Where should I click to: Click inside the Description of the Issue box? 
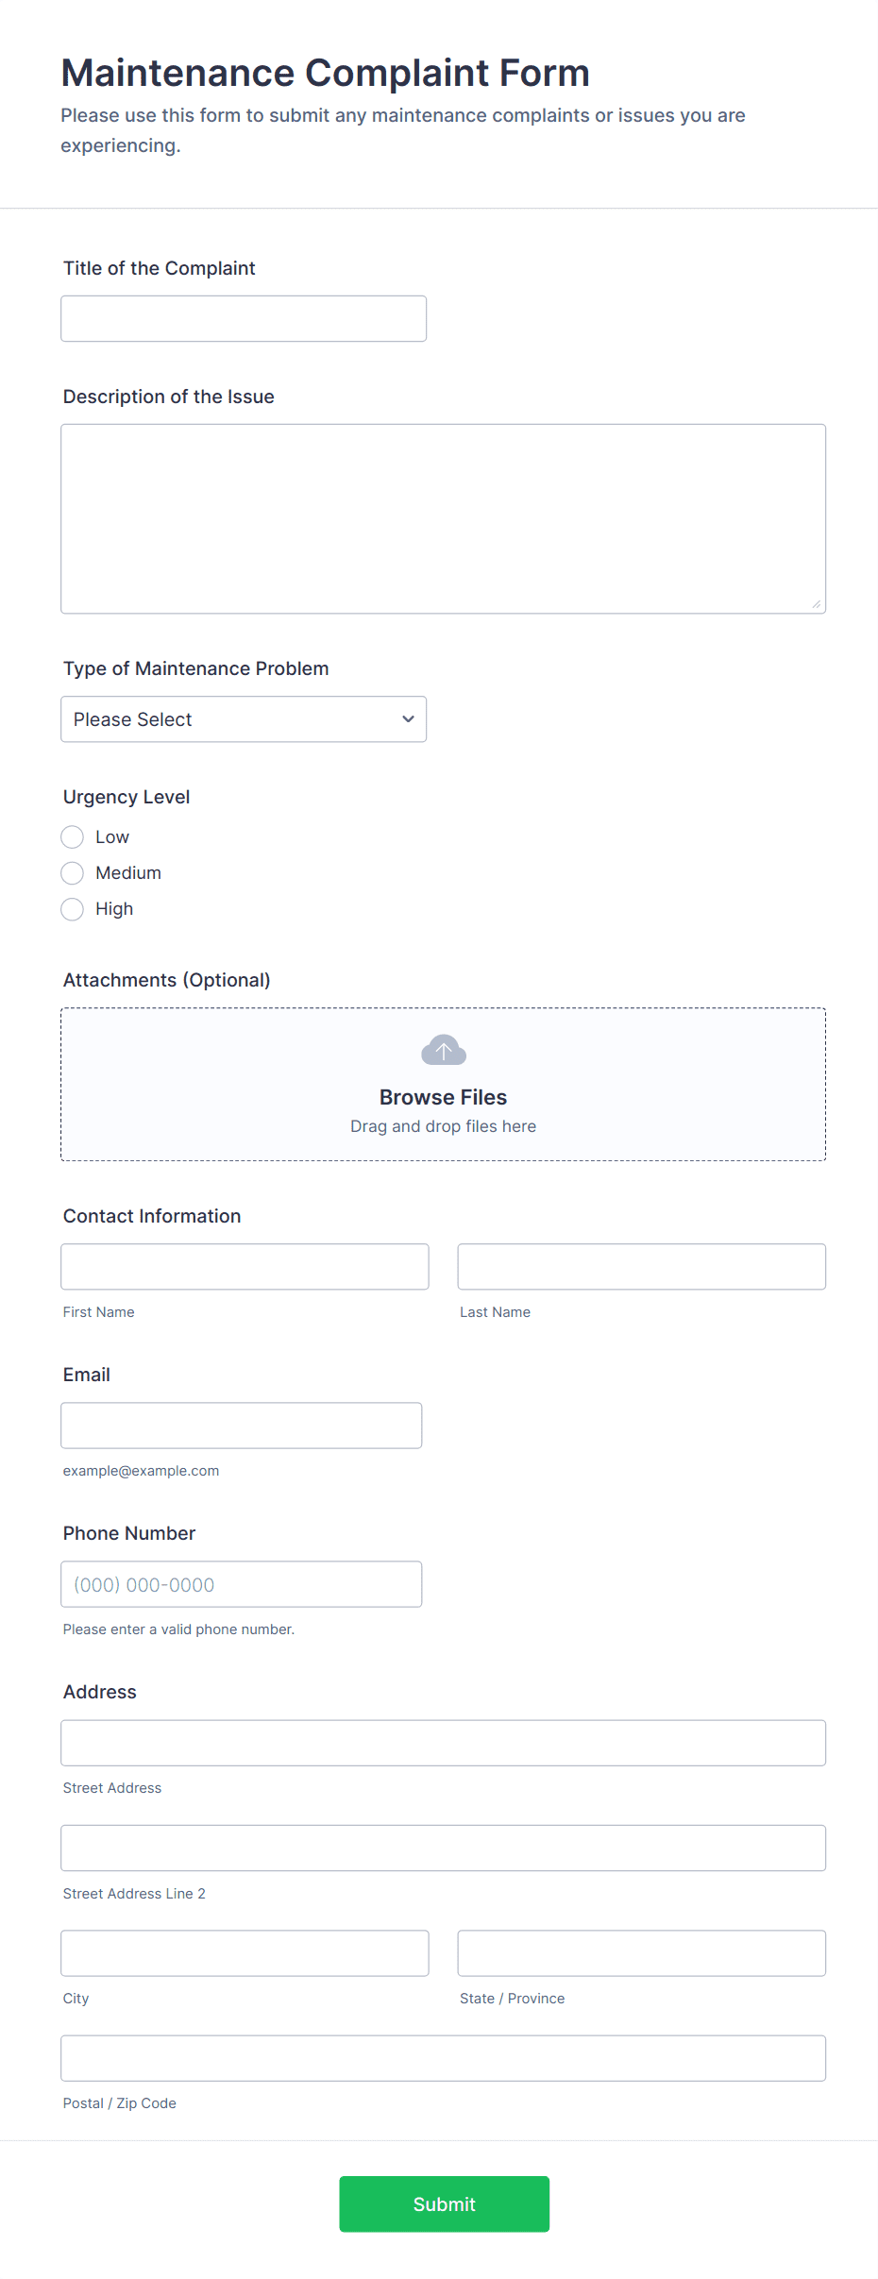[x=442, y=517]
